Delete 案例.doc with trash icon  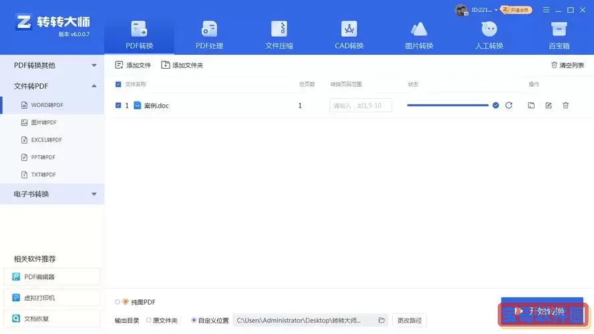click(x=565, y=106)
